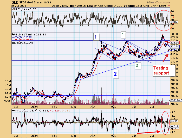
Task: Click the Mar label under the price chart
Action: click(74, 107)
